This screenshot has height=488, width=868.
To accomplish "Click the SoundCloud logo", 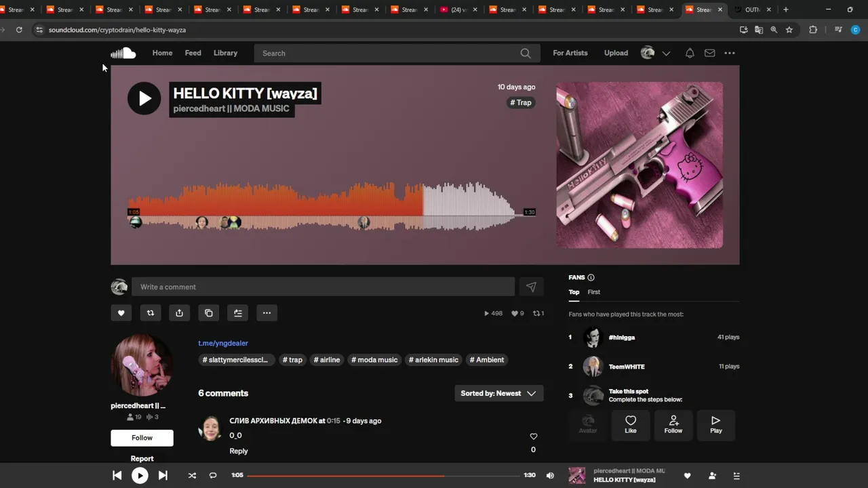I will (123, 53).
